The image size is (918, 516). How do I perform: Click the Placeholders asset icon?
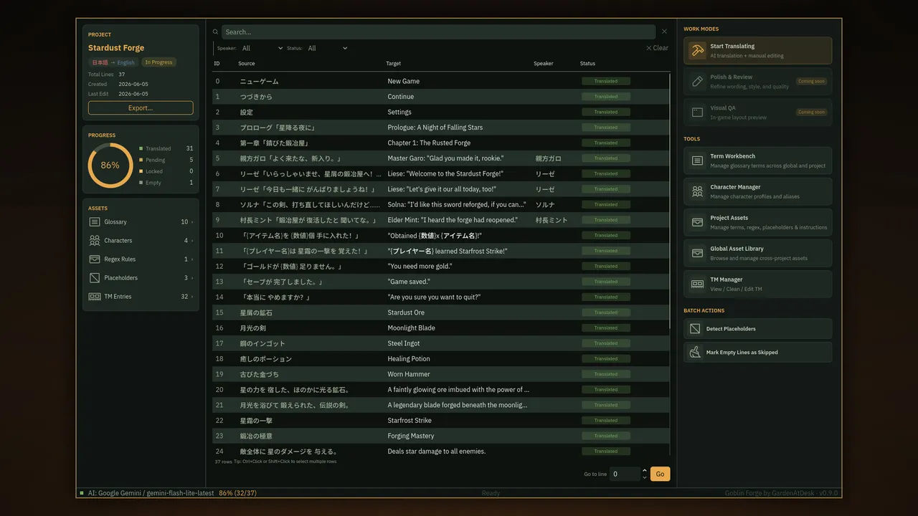(95, 278)
